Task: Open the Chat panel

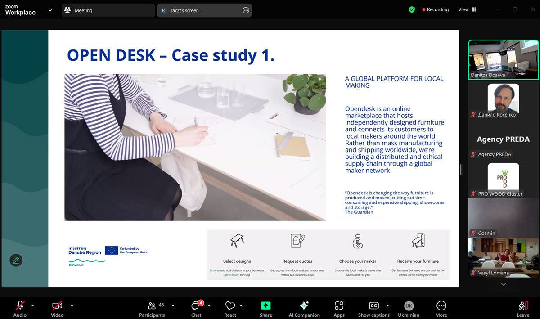Action: pyautogui.click(x=196, y=309)
